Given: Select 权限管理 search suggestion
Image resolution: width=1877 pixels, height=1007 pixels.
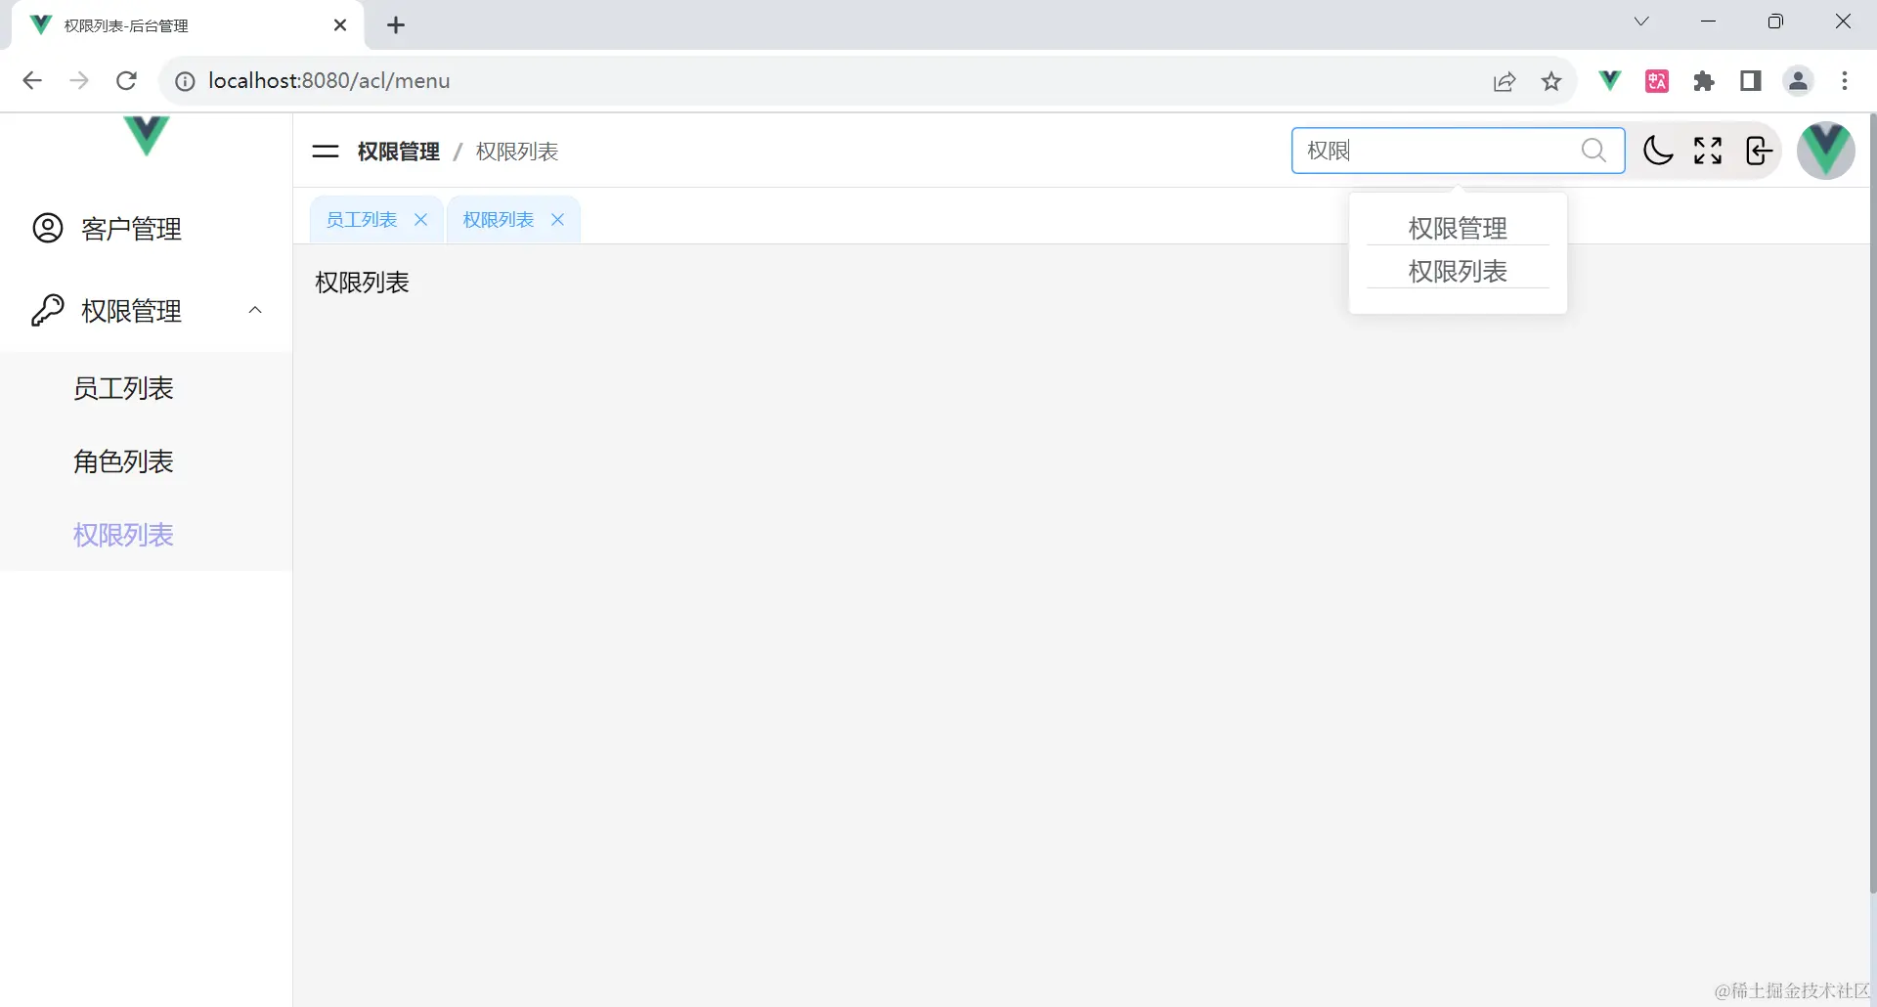Looking at the screenshot, I should pos(1458,228).
